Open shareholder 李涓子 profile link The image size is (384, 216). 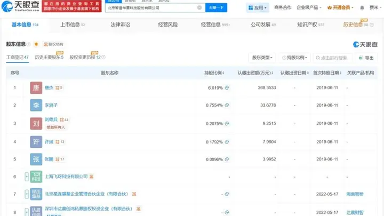pos(51,105)
